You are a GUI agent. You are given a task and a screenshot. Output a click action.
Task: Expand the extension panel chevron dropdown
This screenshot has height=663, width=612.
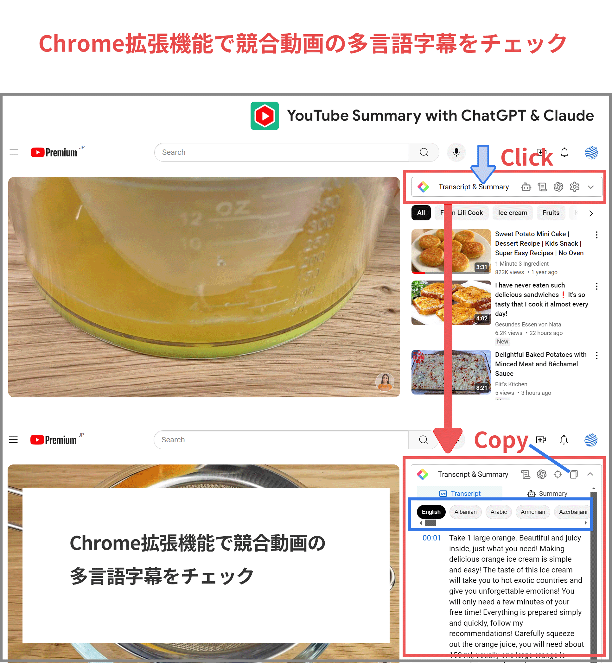(590, 186)
